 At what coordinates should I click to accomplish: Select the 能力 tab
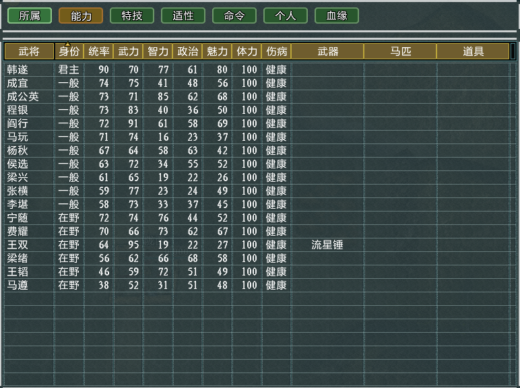coord(81,15)
